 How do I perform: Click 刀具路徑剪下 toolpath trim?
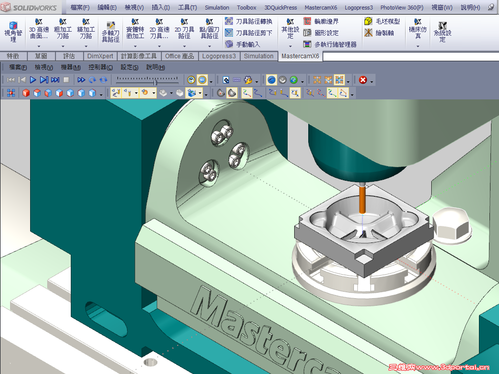(x=248, y=33)
